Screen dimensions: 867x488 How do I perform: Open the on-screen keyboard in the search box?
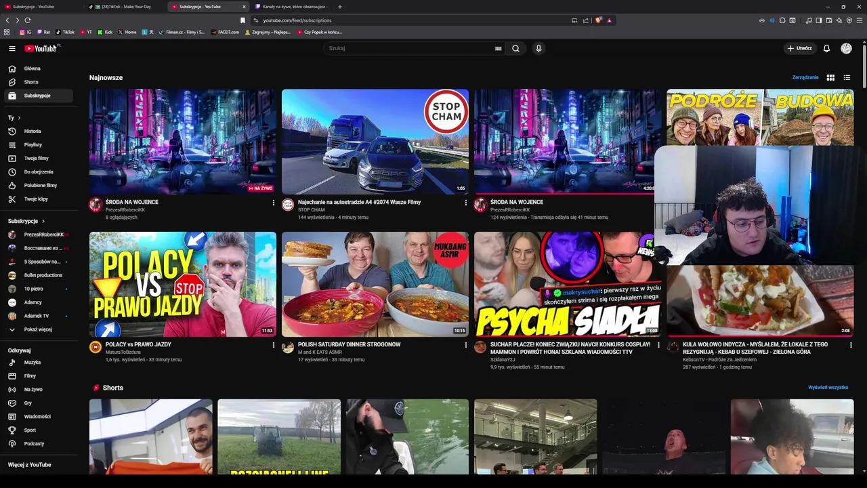click(498, 48)
